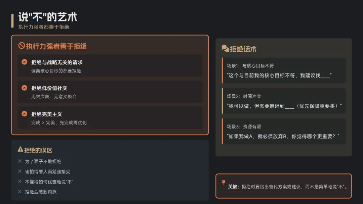
Task: Click the subtitle 执行力强者都善于拒绝
Action: (44, 27)
